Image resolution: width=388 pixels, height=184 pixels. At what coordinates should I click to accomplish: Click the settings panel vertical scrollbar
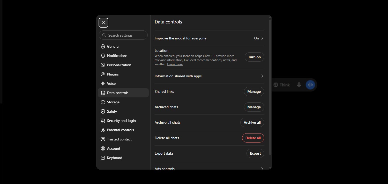coord(270,88)
